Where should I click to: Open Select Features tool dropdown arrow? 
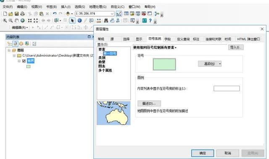pos(60,21)
